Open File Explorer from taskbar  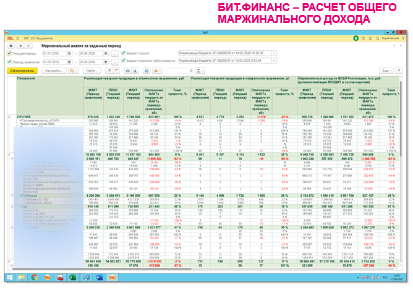click(x=22, y=277)
